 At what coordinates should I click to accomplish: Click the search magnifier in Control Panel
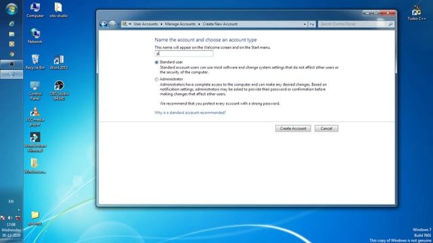pos(390,24)
